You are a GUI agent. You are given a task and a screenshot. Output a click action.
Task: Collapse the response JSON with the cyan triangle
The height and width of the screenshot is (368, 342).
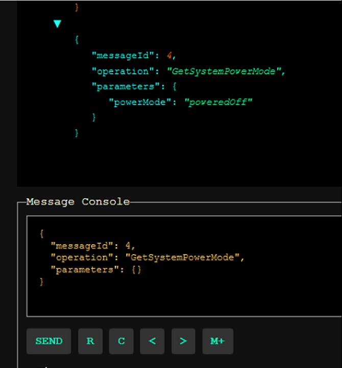[57, 24]
